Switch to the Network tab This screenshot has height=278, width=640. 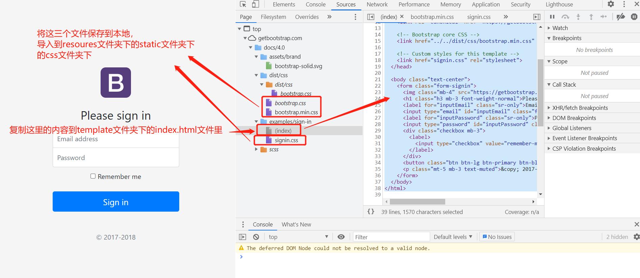377,4
